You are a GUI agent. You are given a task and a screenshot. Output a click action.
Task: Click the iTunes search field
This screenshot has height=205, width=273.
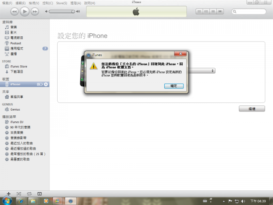[249, 12]
